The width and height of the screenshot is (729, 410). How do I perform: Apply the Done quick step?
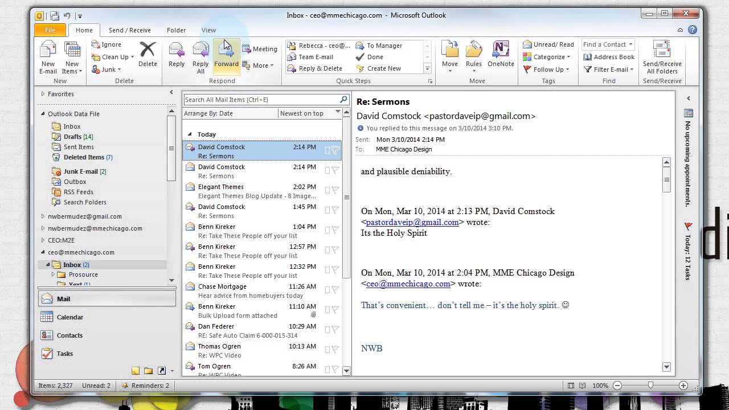369,57
